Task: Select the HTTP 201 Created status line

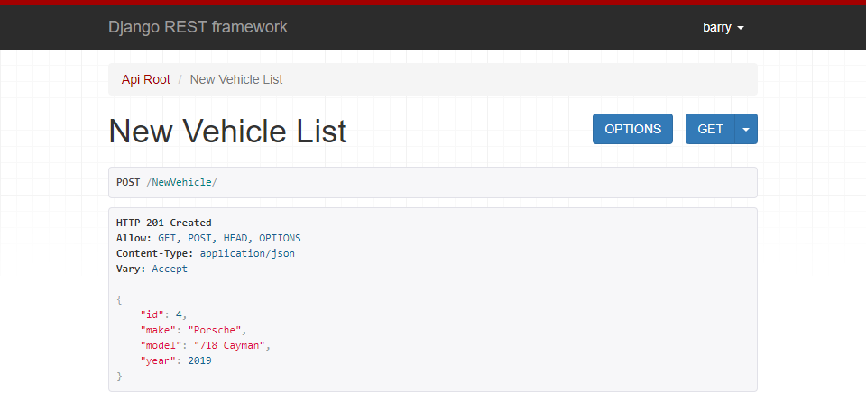Action: [164, 223]
